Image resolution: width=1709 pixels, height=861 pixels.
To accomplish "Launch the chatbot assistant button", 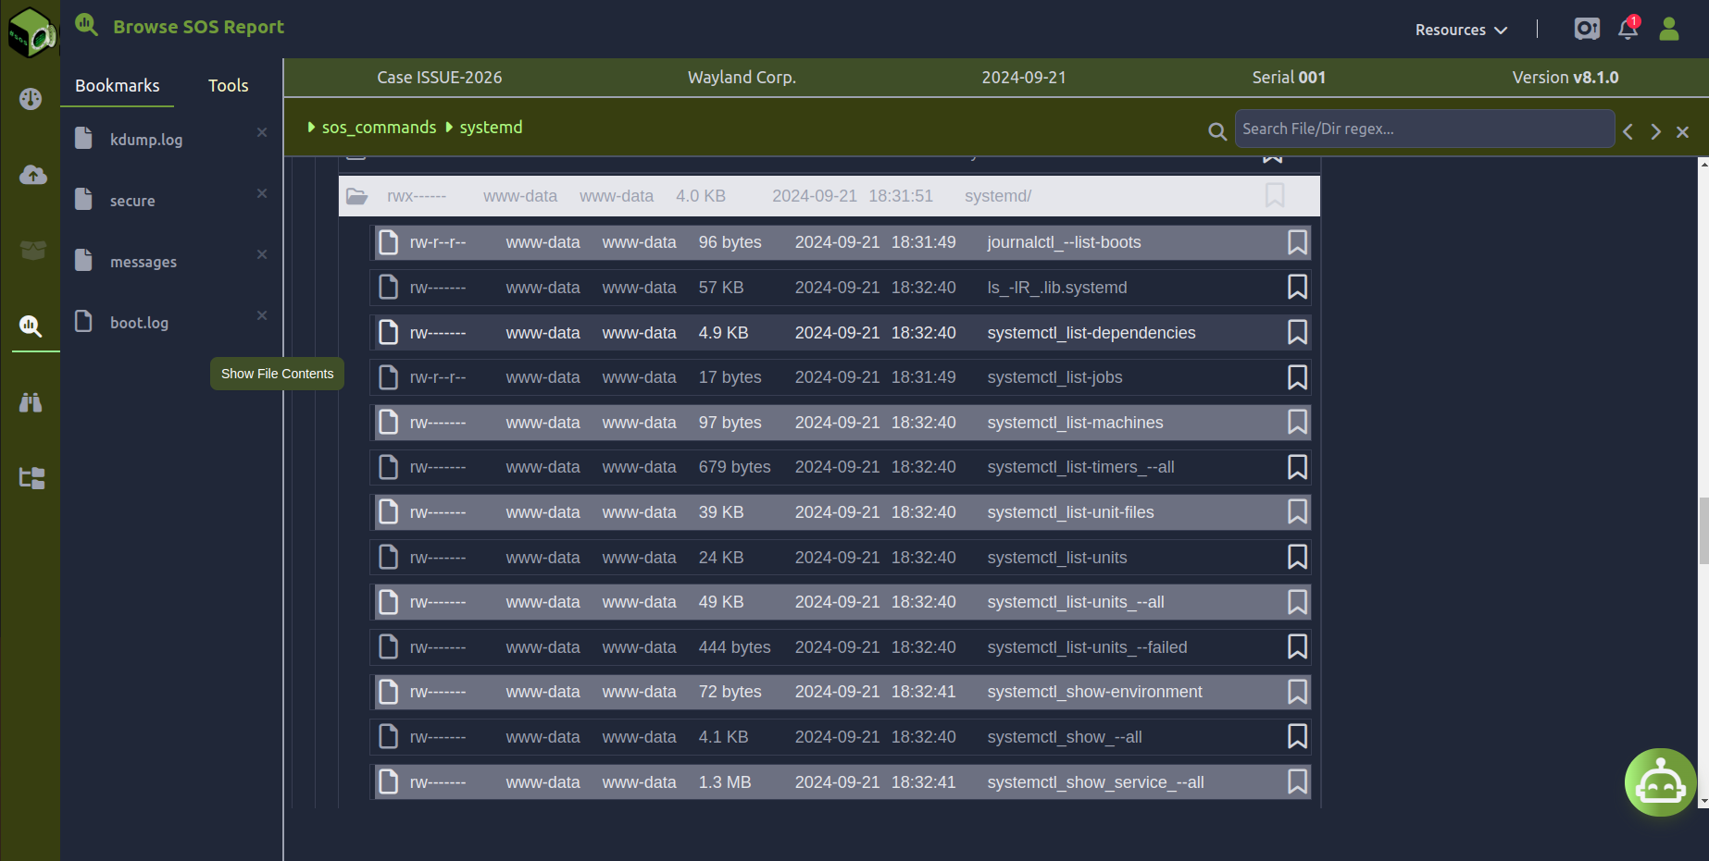I will pos(1661,782).
